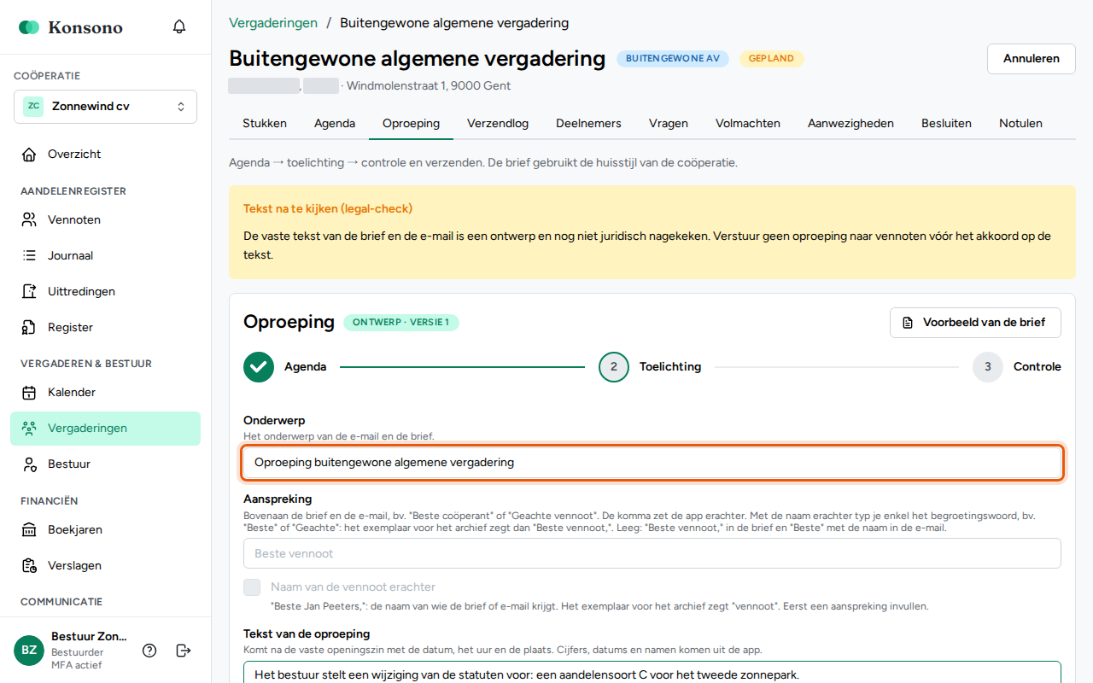Viewport: 1093px width, 683px height.
Task: Click the 'Tekst na te kijken (legal-check)' heading
Action: coord(328,209)
